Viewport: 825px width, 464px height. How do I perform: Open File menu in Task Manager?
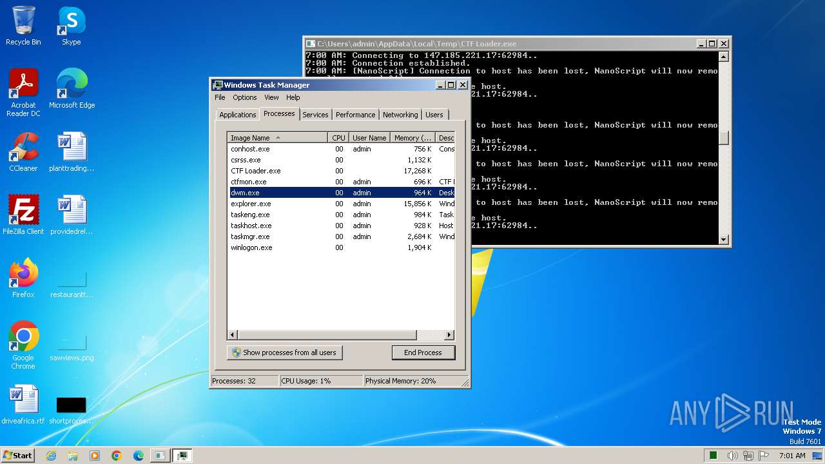point(220,97)
